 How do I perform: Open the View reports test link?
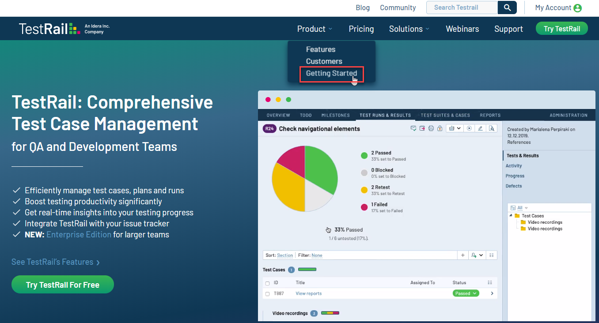tap(309, 293)
